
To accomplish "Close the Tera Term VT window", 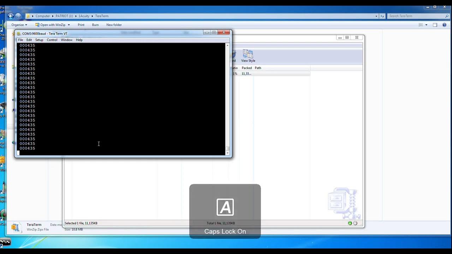I will tap(224, 32).
